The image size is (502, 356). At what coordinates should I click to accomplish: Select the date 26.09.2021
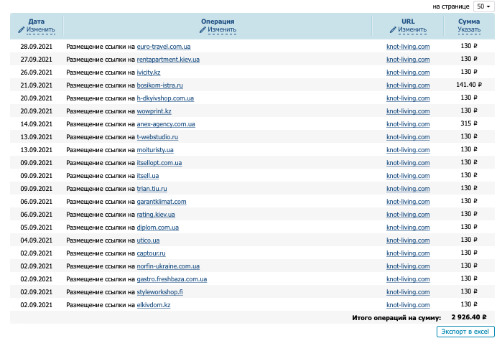coord(36,72)
